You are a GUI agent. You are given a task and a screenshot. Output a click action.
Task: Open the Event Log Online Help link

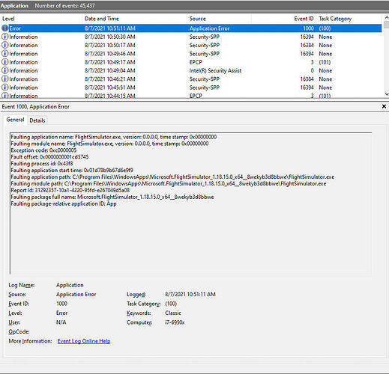pos(84,341)
